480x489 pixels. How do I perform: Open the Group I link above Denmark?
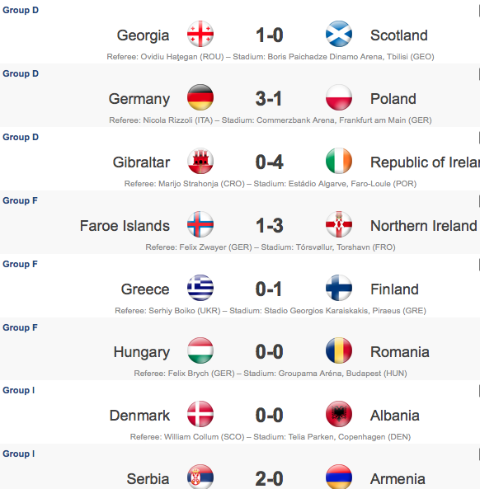19,390
